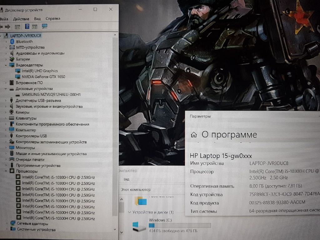Open the Вид menu in Device Manager
Image resolution: width=320 pixels, height=240 pixels.
pos(37,19)
